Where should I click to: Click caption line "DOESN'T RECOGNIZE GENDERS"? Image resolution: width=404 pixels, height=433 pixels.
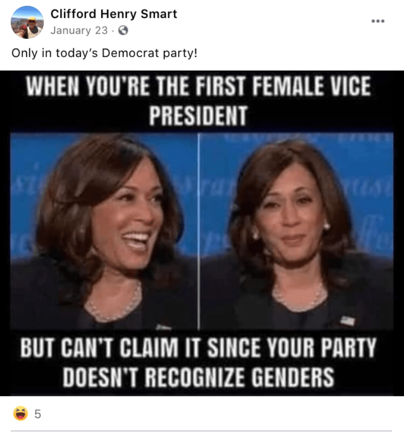(x=198, y=377)
